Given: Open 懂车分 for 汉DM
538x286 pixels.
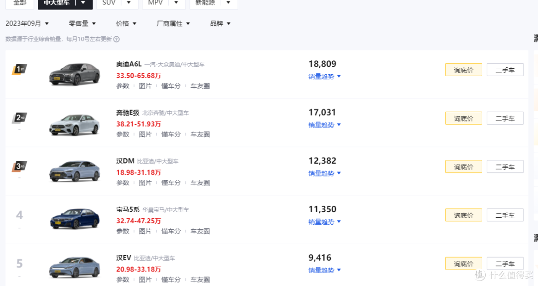Looking at the screenshot, I should [171, 183].
